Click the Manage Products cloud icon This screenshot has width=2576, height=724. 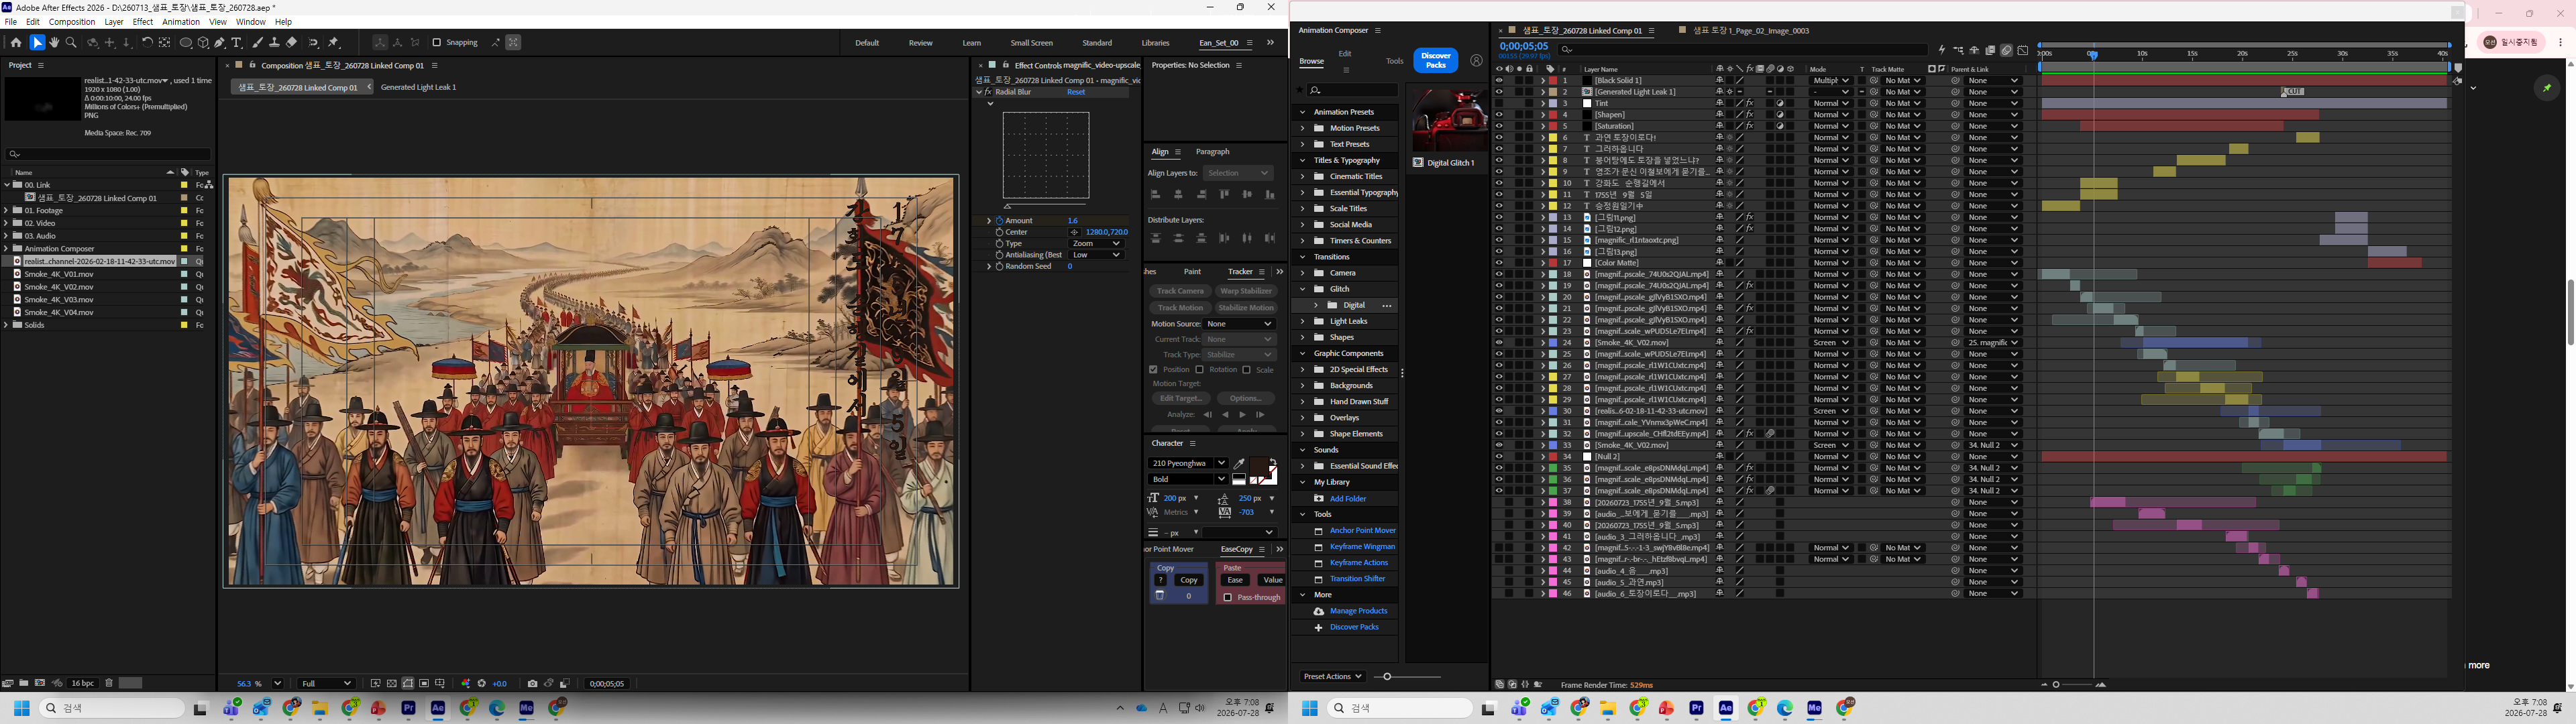click(1319, 611)
